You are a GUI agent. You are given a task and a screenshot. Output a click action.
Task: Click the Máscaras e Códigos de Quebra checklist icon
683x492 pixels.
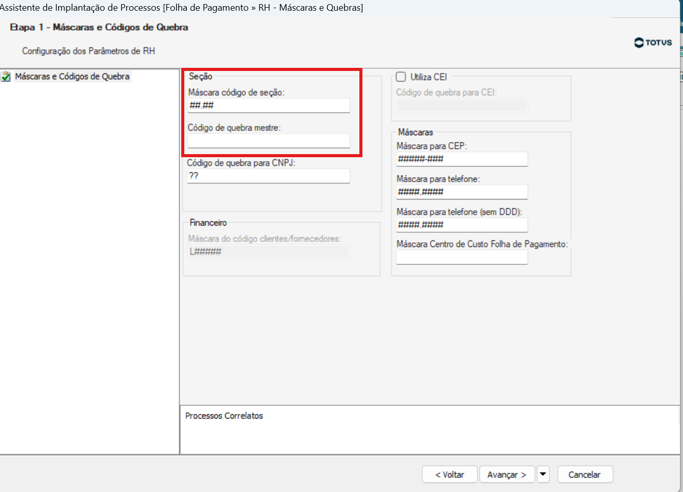tap(6, 77)
